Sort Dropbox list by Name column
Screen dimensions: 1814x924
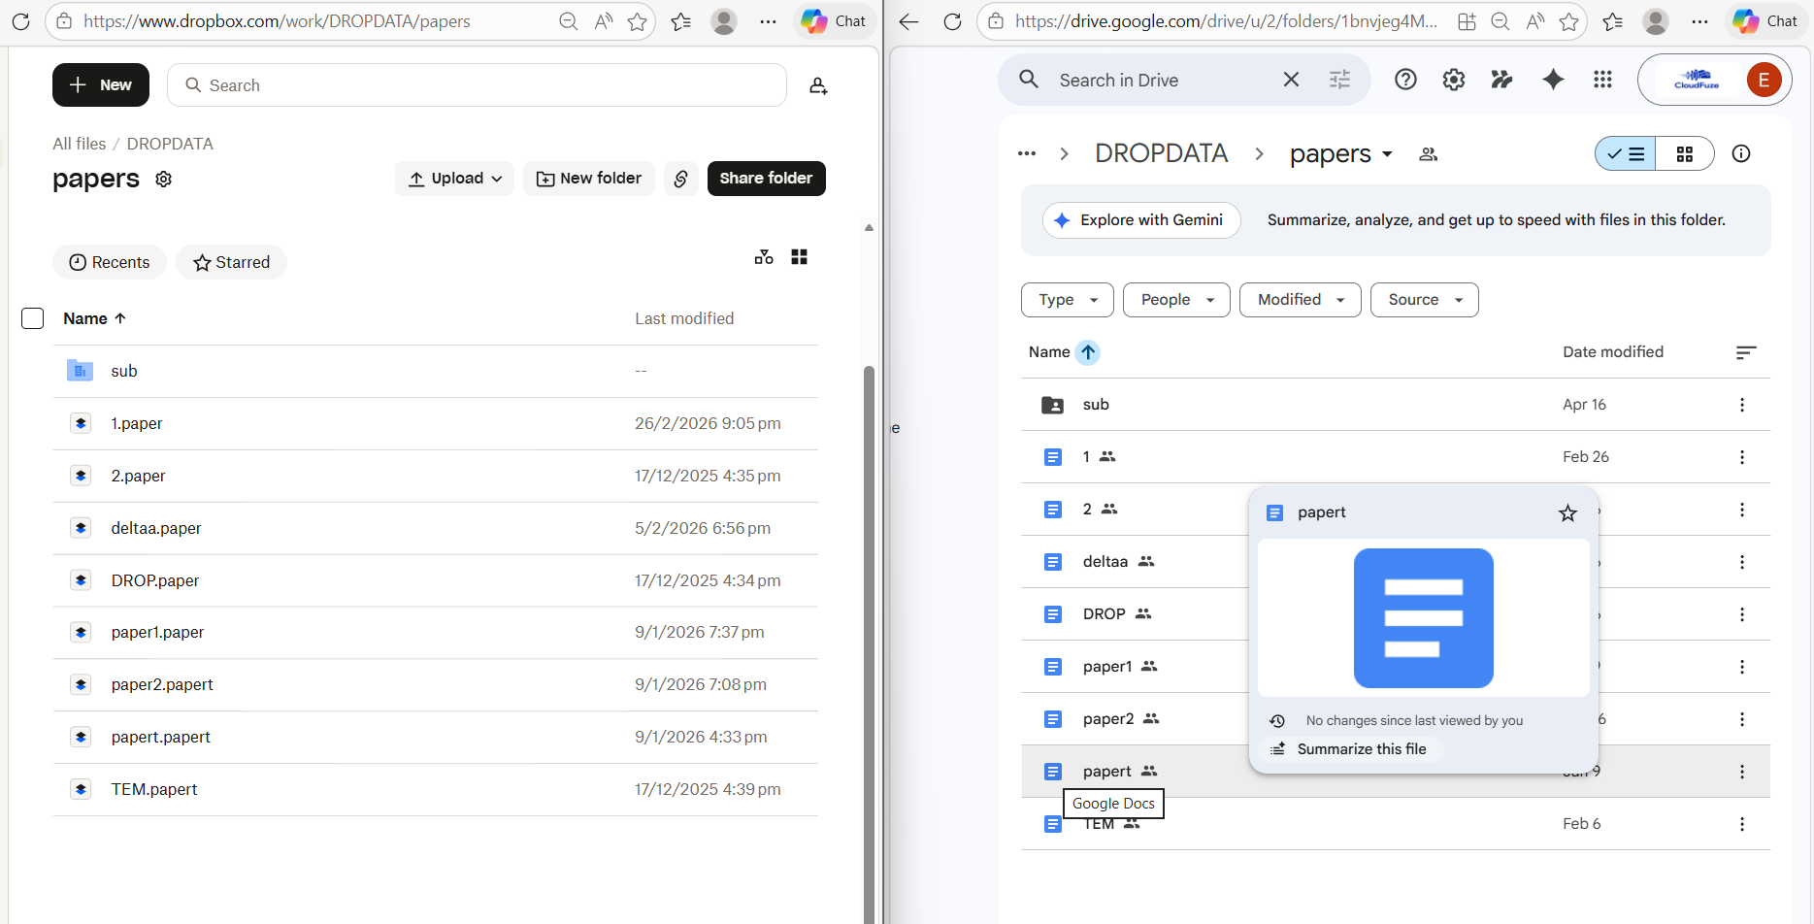tap(94, 318)
